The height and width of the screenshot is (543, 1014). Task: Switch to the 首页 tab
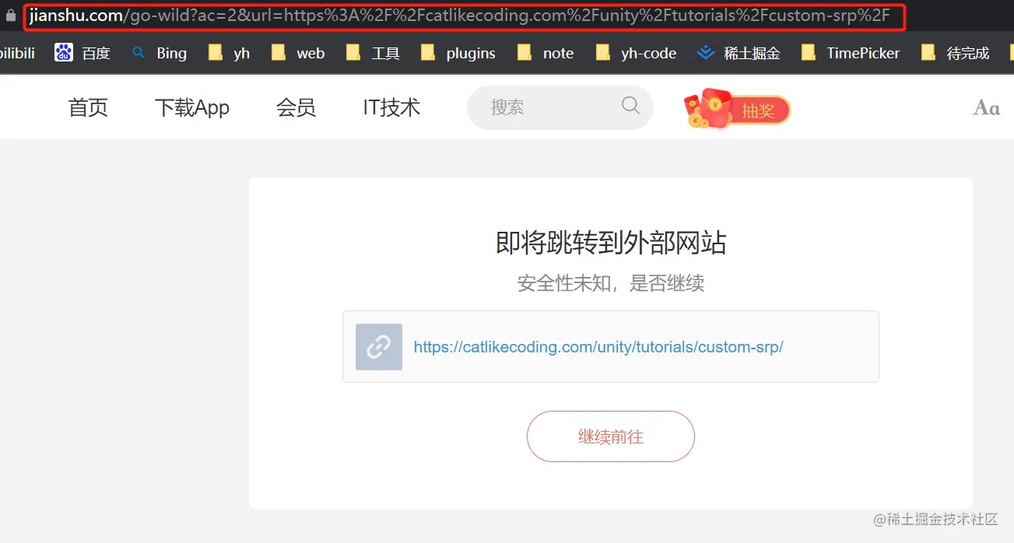point(87,108)
